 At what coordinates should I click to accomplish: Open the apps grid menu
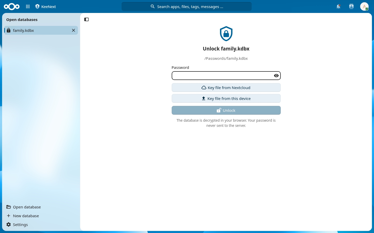[28, 6]
